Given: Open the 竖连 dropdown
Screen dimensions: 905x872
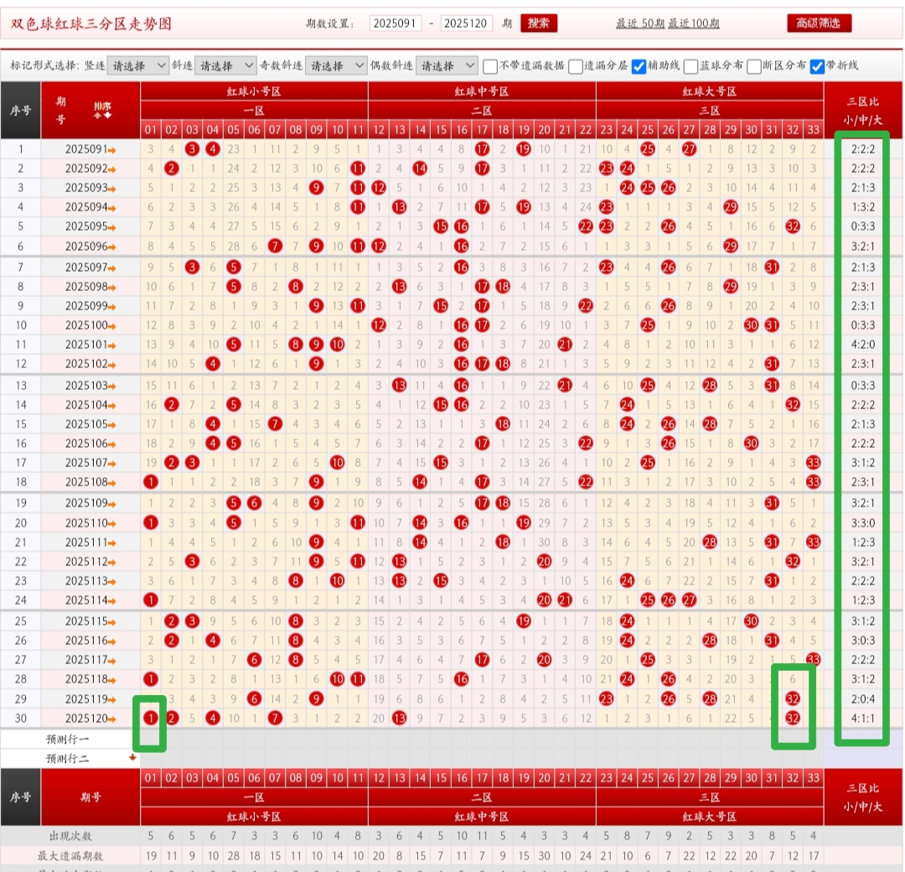Looking at the screenshot, I should 138,66.
